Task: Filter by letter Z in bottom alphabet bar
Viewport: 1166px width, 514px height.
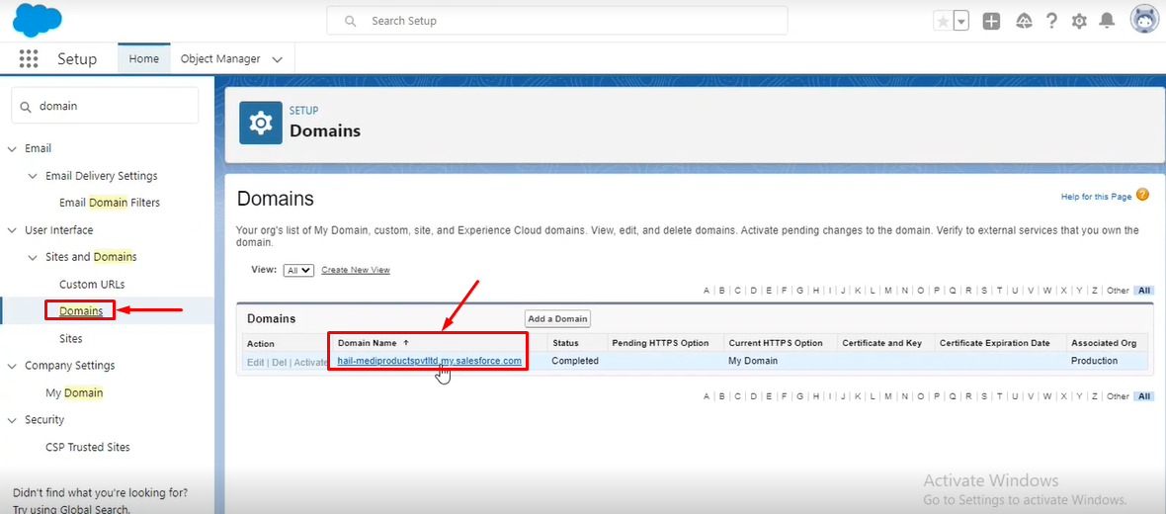Action: 1095,396
